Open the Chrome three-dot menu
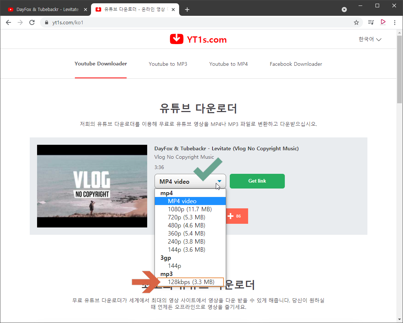The image size is (403, 323). [395, 22]
